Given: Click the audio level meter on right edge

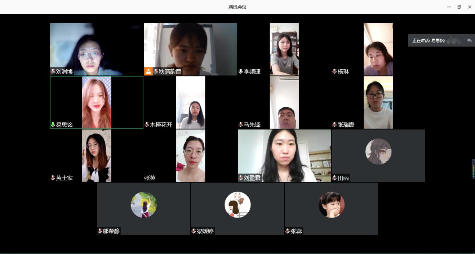Looking at the screenshot, I should pyautogui.click(x=473, y=169).
